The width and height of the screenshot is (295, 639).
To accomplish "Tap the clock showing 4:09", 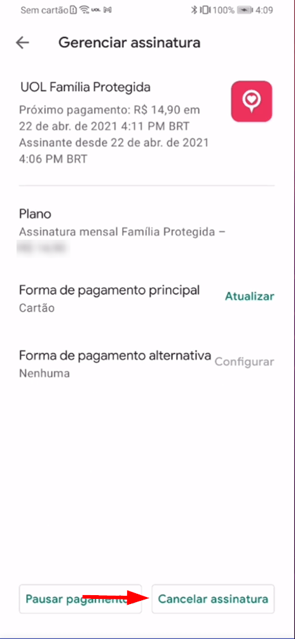I will pos(265,10).
